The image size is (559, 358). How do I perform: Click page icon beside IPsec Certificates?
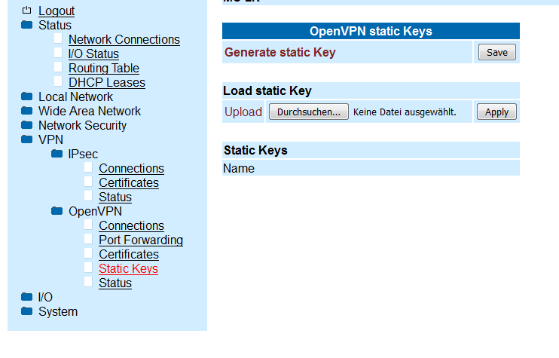pos(88,182)
